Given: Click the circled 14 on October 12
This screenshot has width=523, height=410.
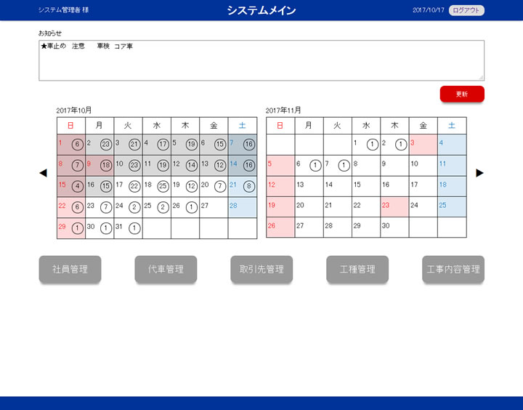Looking at the screenshot, I should (192, 166).
